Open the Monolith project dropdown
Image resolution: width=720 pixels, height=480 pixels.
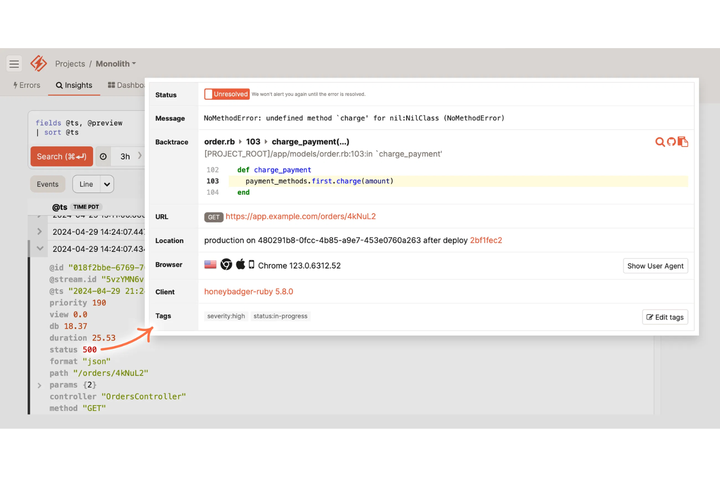[x=116, y=64]
